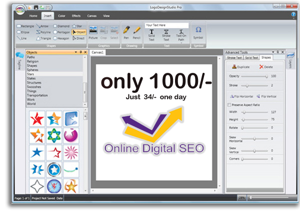
Task: Delete the selected shape
Action: coord(266,67)
